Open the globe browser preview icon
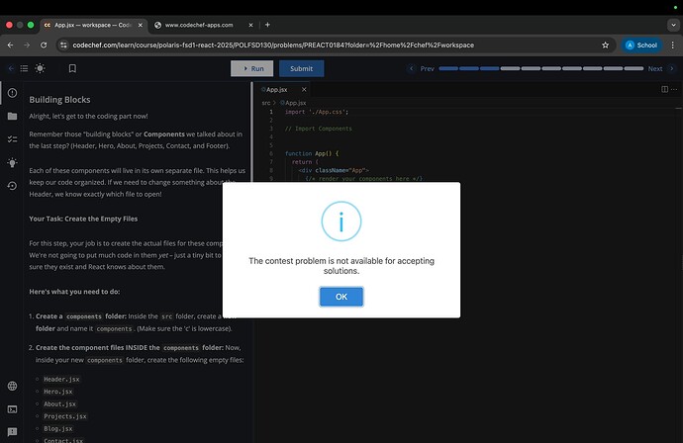This screenshot has width=683, height=443. pos(12,386)
